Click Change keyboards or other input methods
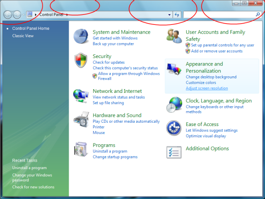Image resolution: width=265 pixels, height=199 pixels. point(214,109)
